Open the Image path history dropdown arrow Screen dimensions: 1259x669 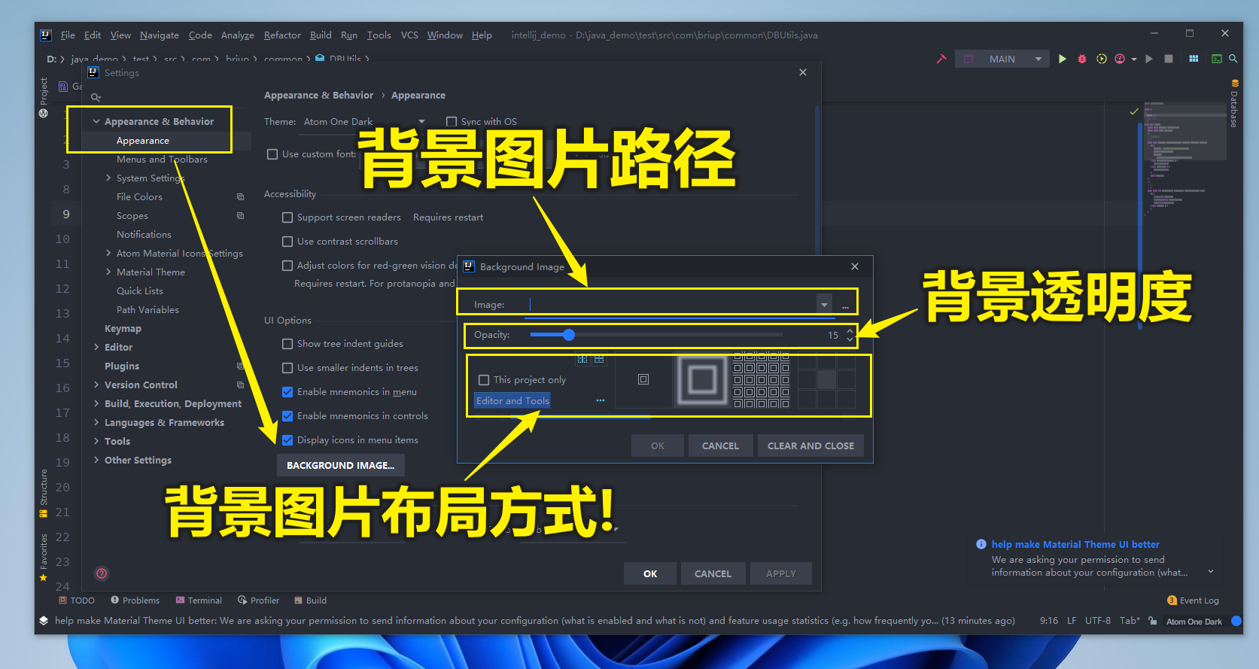coord(825,305)
